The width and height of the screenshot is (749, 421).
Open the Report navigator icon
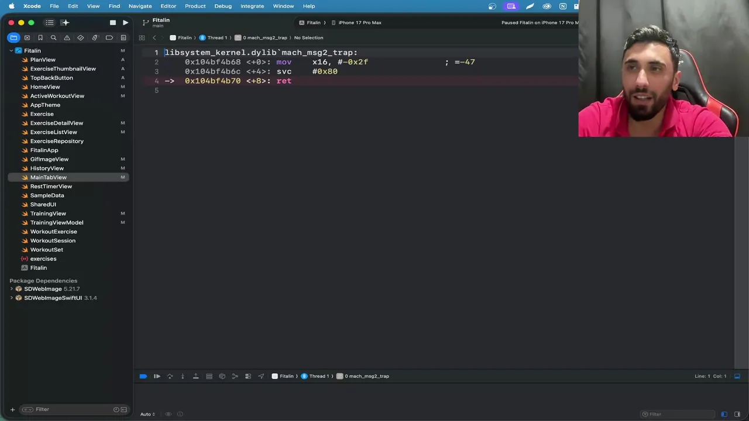click(x=123, y=37)
